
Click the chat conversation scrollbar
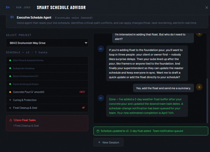207,100
